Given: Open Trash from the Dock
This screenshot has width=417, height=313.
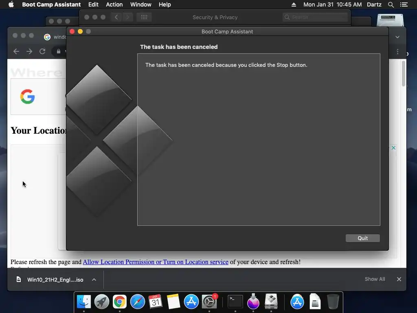Looking at the screenshot, I should tap(333, 301).
